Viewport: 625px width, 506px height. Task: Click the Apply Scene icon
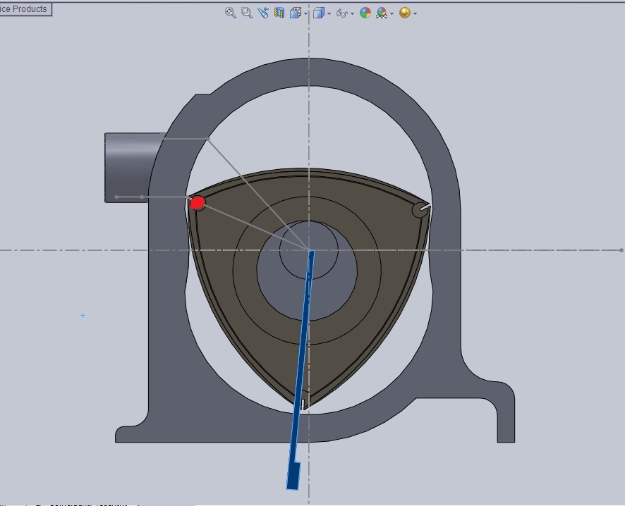(x=382, y=13)
